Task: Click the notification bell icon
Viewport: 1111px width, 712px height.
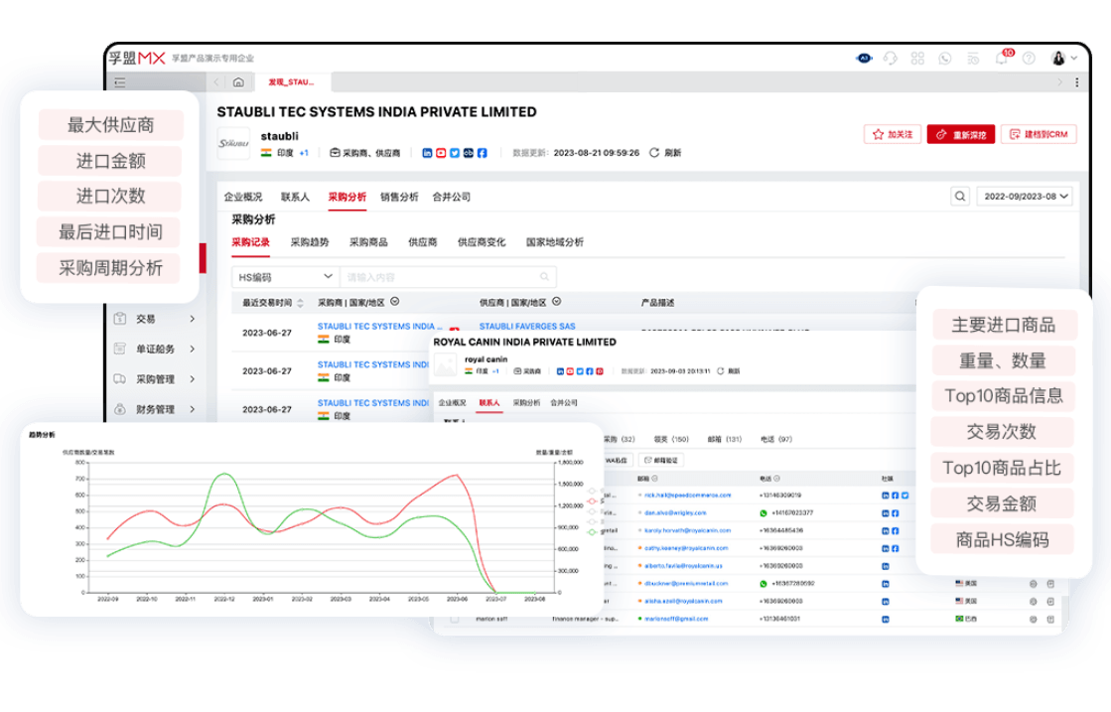Action: point(1001,59)
